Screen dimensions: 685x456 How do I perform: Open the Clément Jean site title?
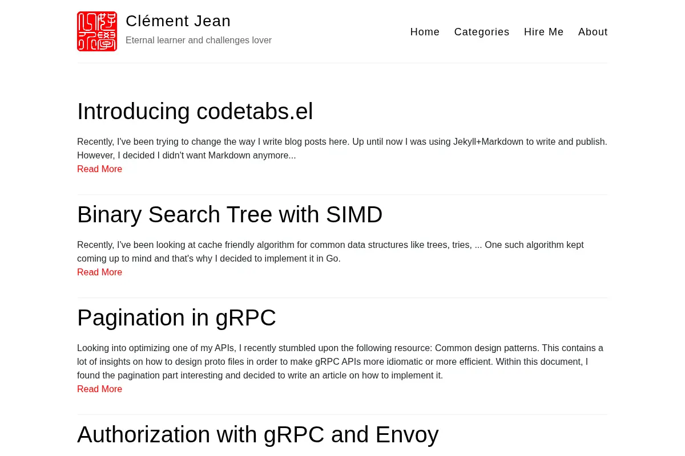coord(178,21)
